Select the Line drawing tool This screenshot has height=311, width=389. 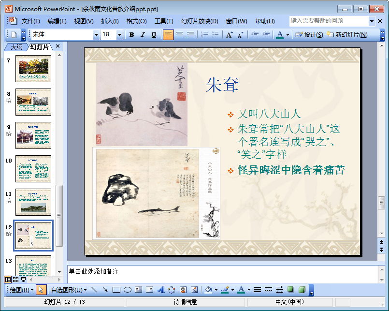point(94,290)
